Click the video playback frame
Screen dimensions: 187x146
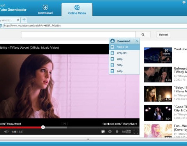click(x=70, y=86)
